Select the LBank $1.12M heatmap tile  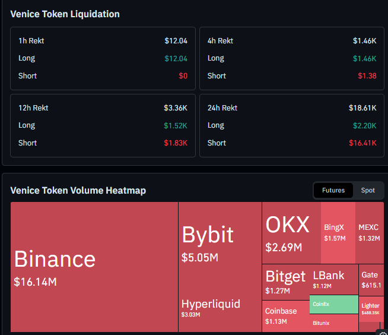point(334,280)
